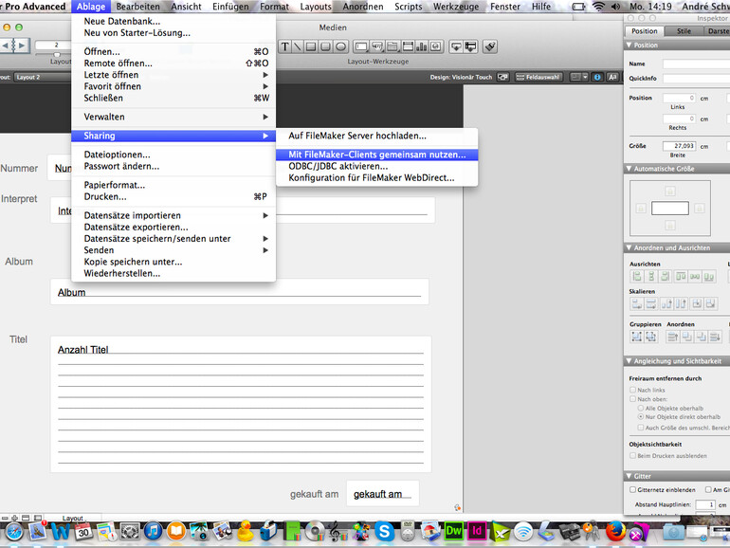Distribute horizontally in Ausrichten
The width and height of the screenshot is (730, 548).
(x=695, y=277)
